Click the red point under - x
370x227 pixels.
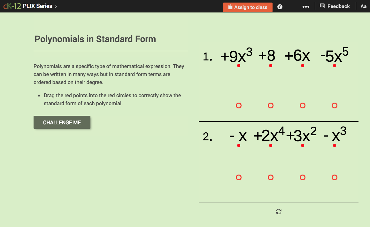click(239, 145)
